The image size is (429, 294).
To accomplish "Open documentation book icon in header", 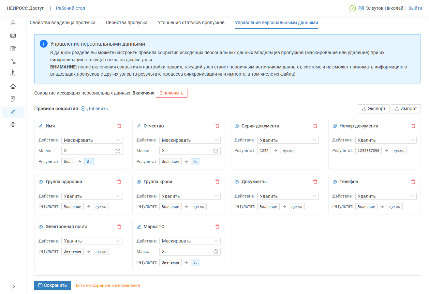I will (x=361, y=8).
